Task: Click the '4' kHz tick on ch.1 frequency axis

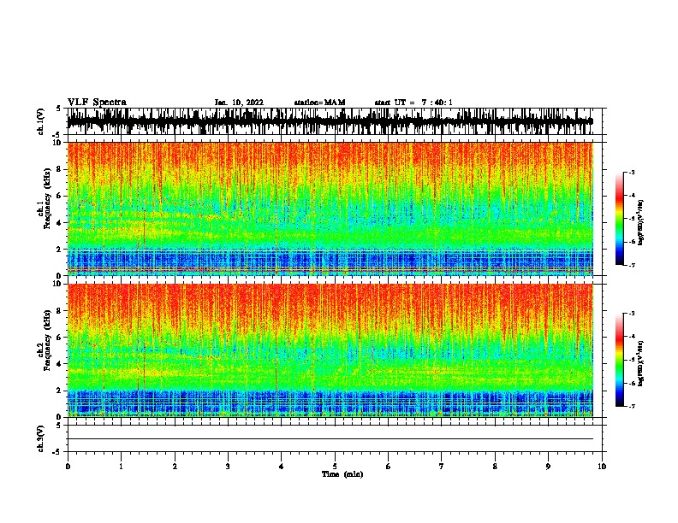Action: click(60, 223)
